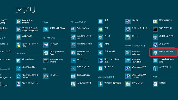This screenshot has height=100, width=178.
Task: Open Windows speech recognition (音声認識) icon
Action: click(100, 84)
